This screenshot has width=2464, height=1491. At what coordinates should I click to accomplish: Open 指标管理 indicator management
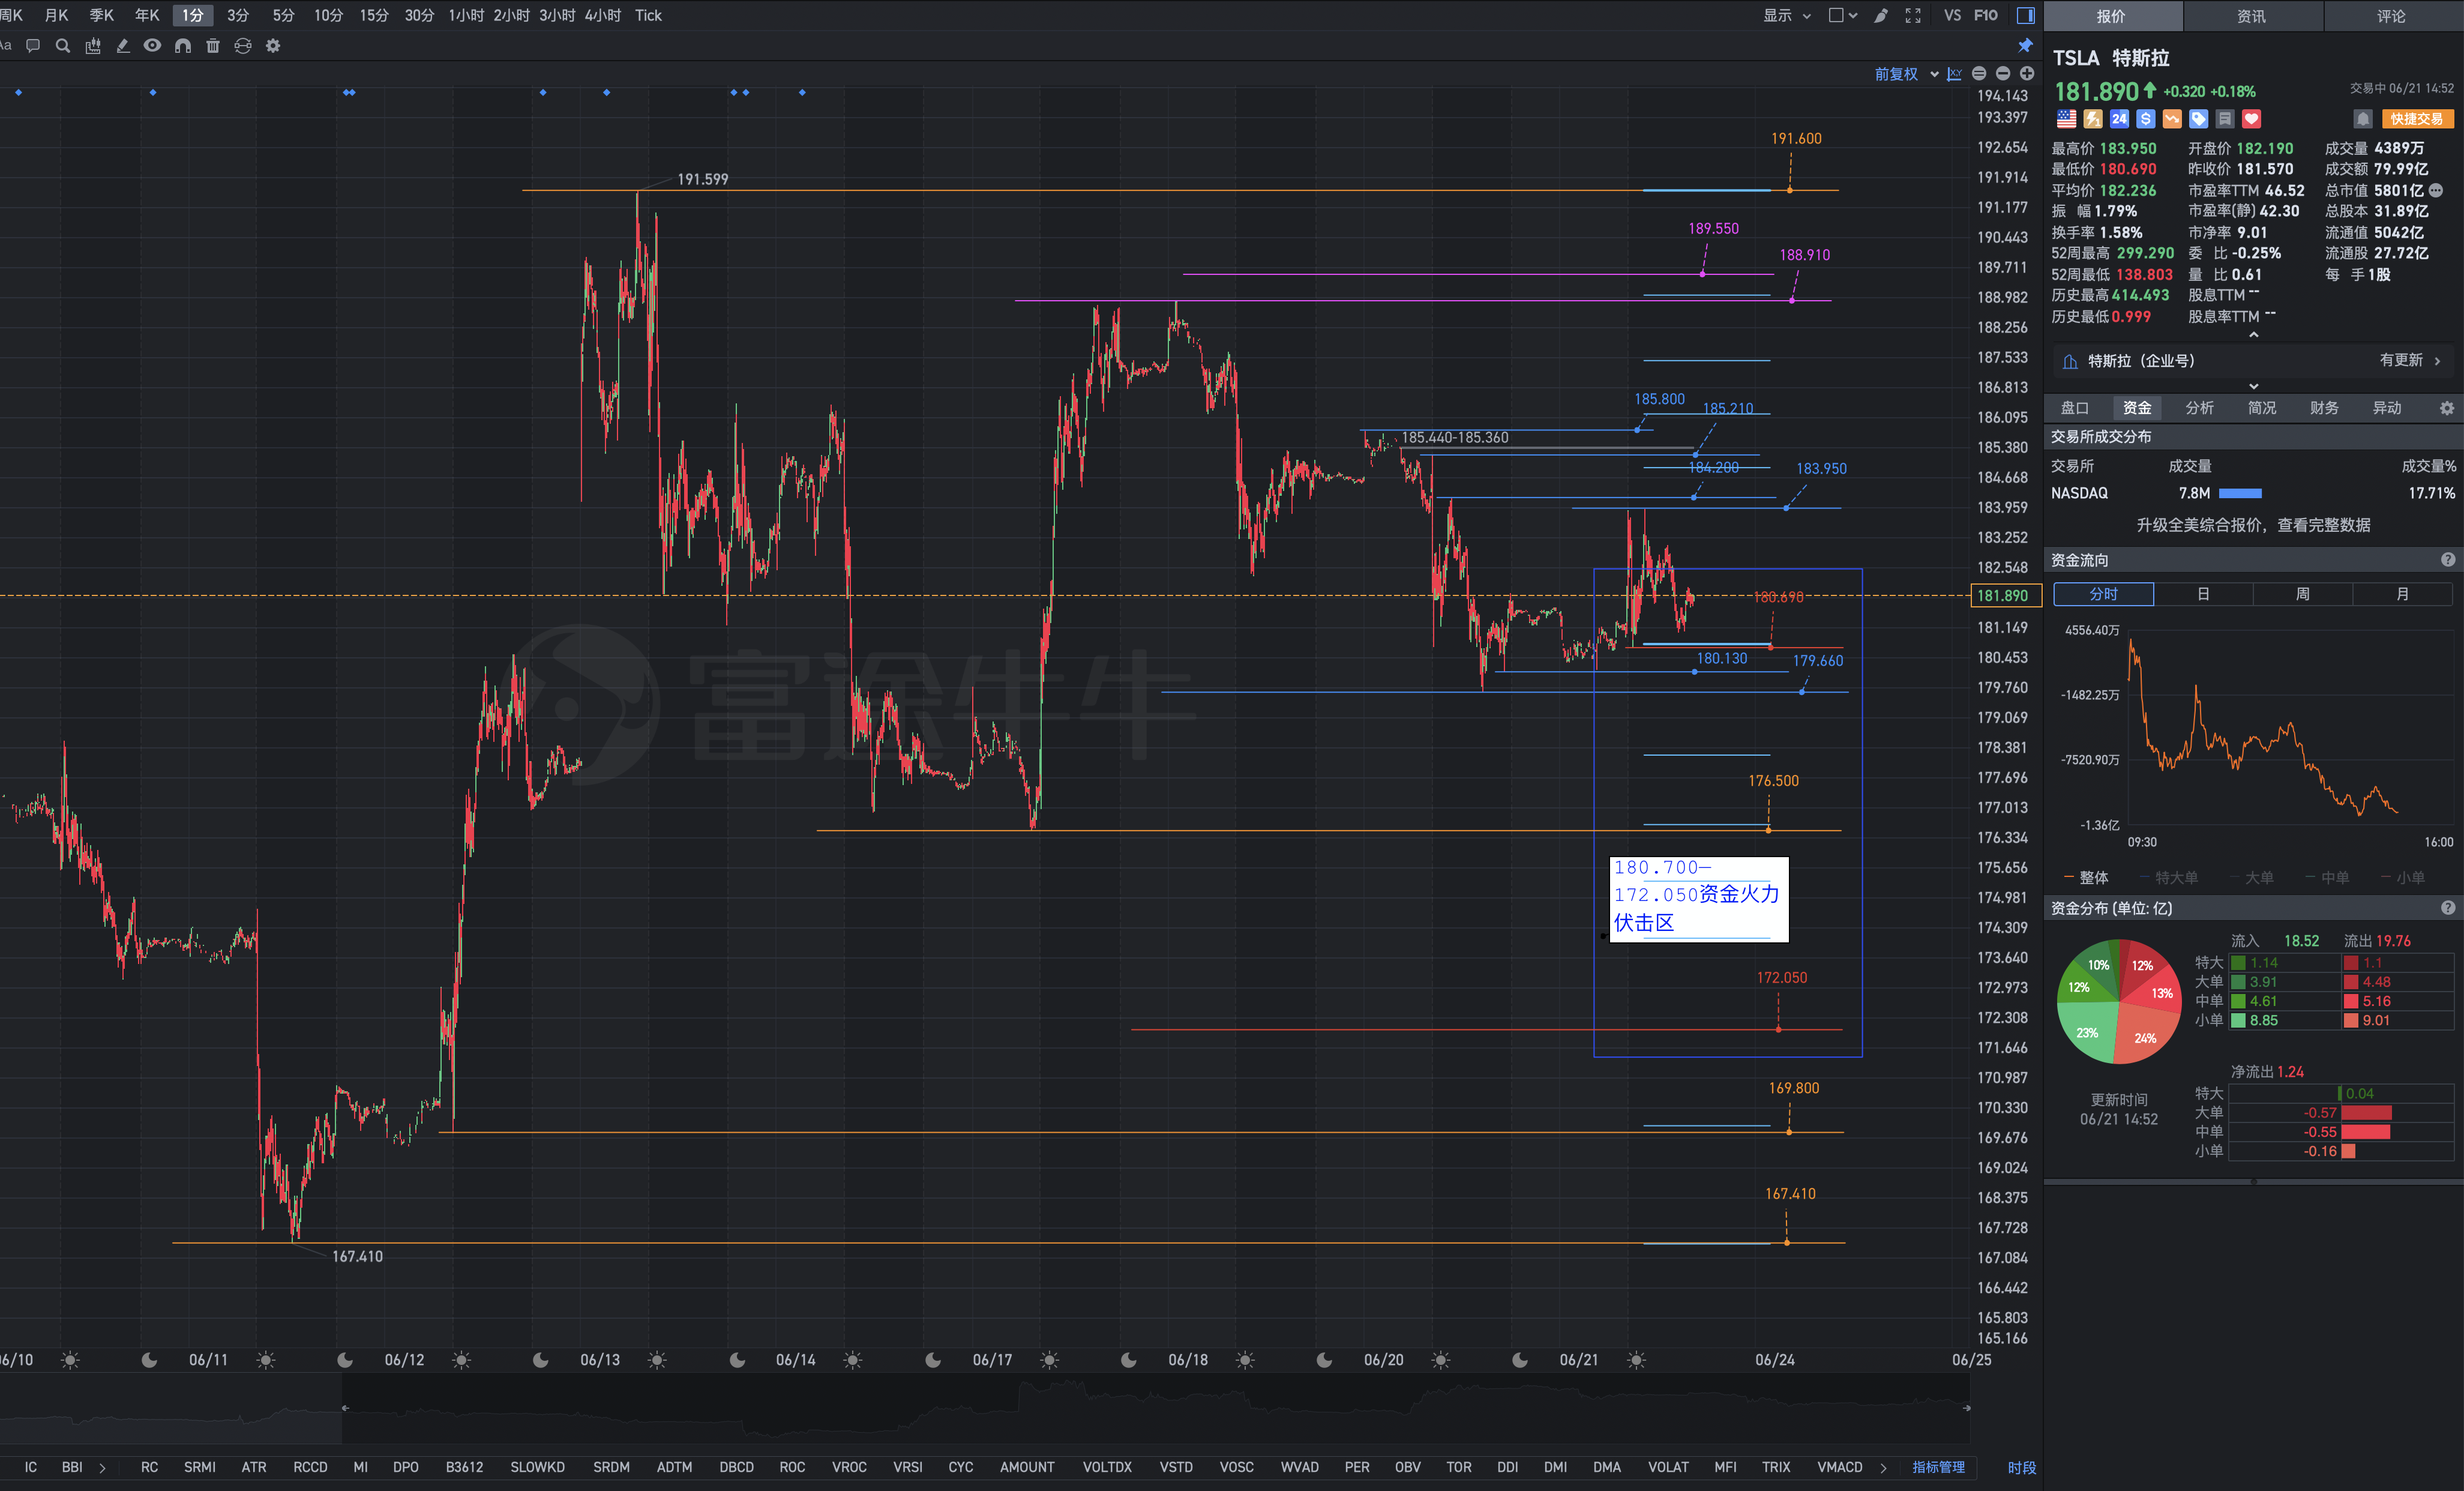pos(1938,1468)
